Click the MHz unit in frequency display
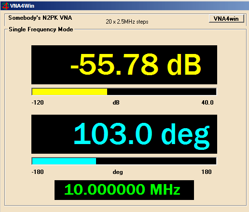 [x=165, y=189]
